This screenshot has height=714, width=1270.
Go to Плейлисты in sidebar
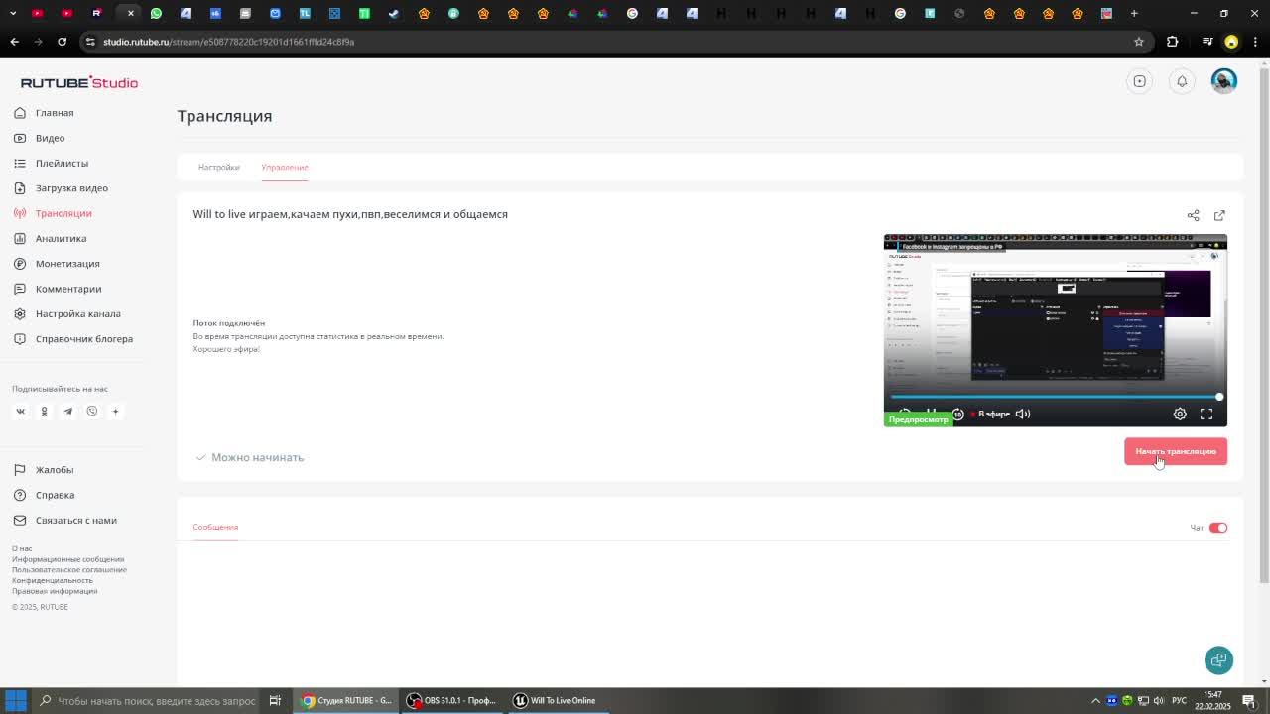pyautogui.click(x=52, y=163)
